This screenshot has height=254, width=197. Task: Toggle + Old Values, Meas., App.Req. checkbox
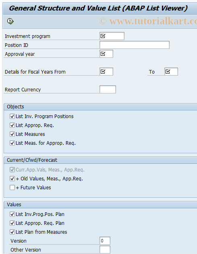(12, 179)
